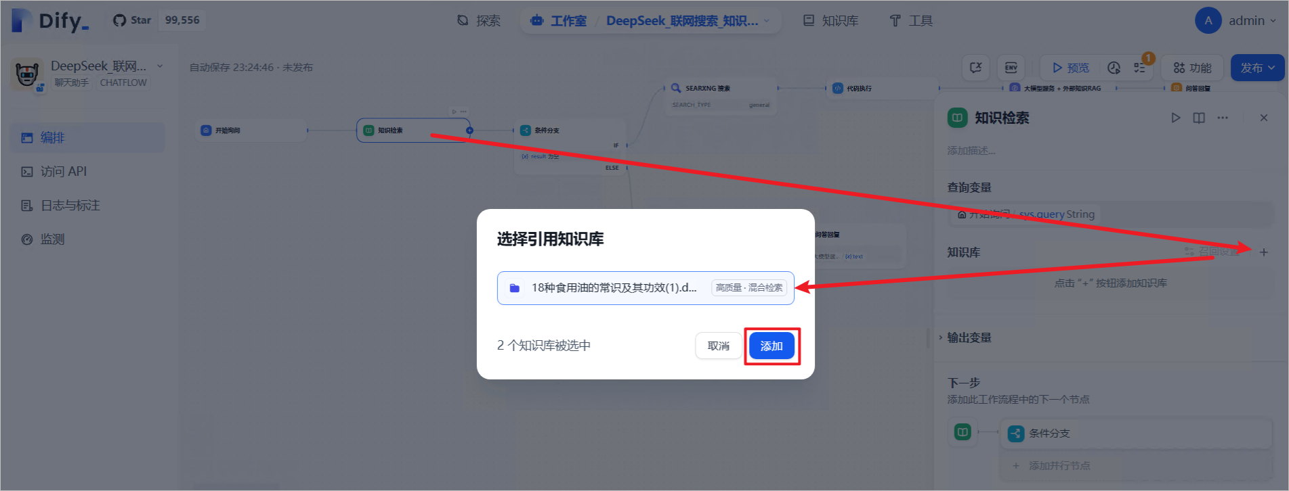This screenshot has width=1289, height=491.
Task: Select 编排 in the sidebar
Action: [87, 137]
